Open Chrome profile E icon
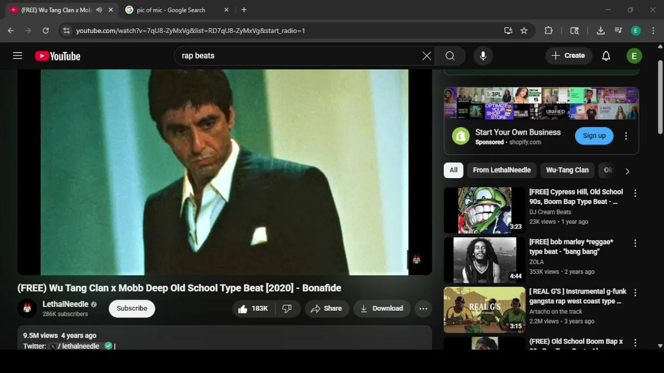 click(x=635, y=31)
